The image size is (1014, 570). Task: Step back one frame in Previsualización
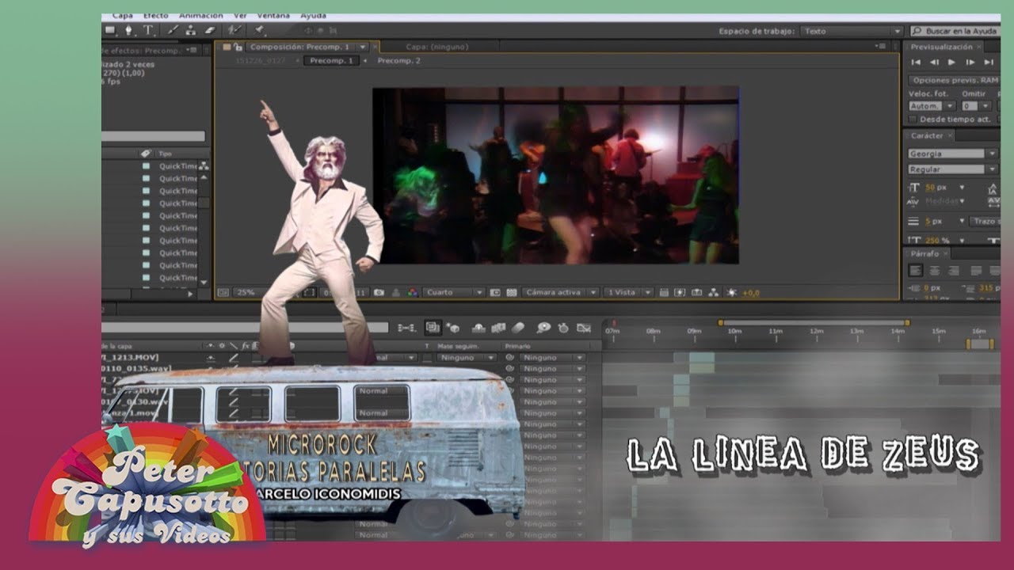[x=934, y=62]
